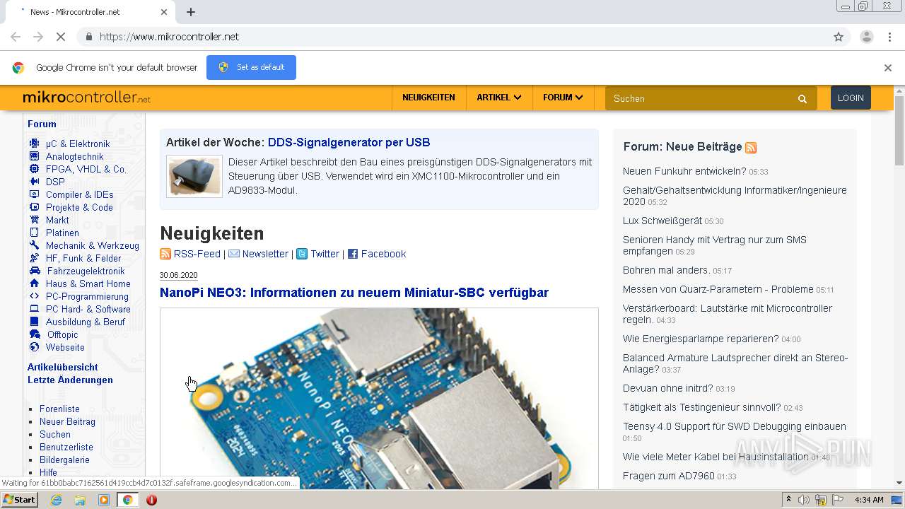Open Letzte Änderungen link

pos(70,380)
